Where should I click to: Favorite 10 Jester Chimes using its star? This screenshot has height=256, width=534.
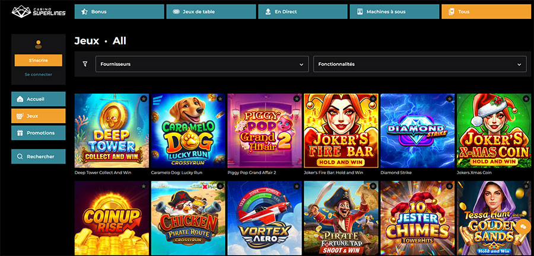click(450, 186)
